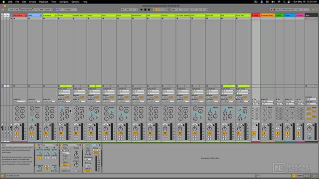Toggle the MIDI Arrangement Overdub plus button
Viewport: 319px width, 179px height.
[154, 9]
